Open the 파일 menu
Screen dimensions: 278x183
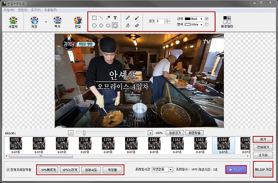point(9,10)
